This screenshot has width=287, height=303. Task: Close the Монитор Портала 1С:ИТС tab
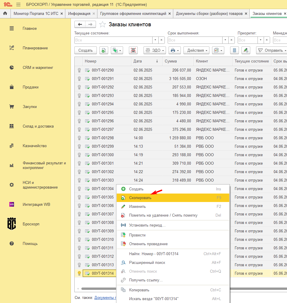62,13
